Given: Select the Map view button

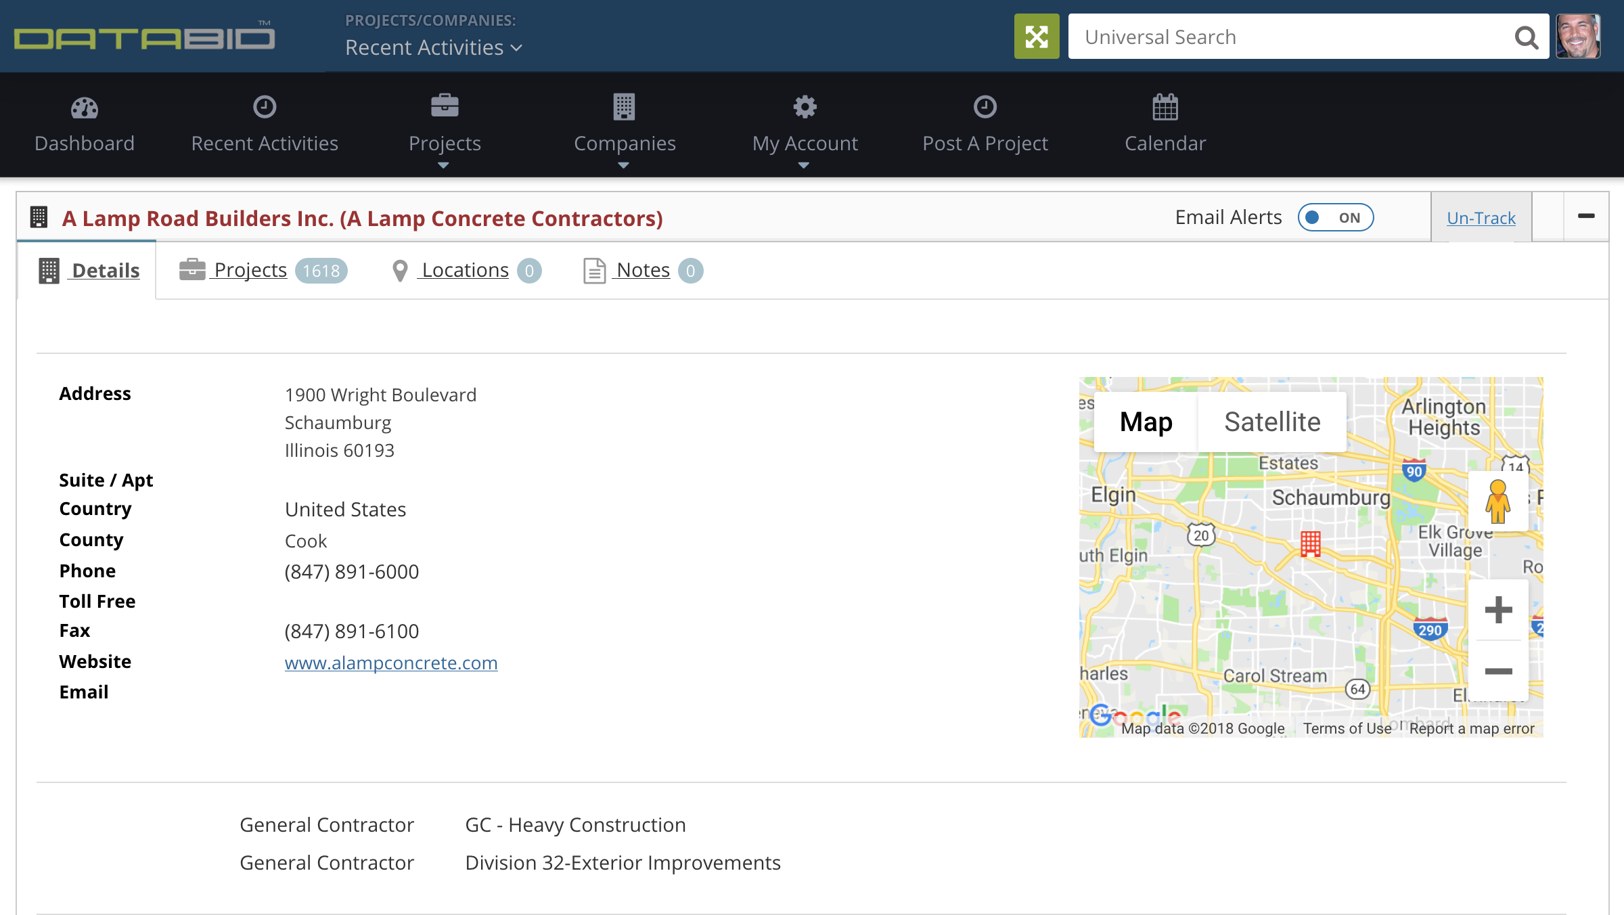Looking at the screenshot, I should click(x=1146, y=422).
